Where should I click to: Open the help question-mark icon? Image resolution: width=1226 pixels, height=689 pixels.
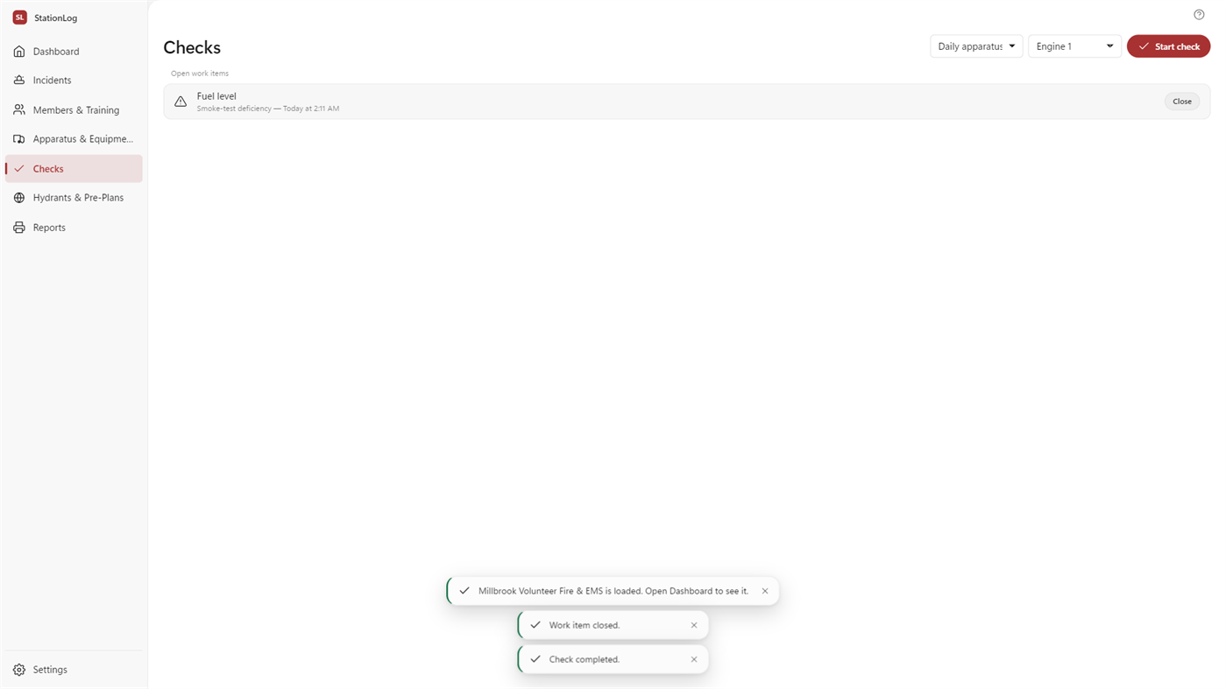pyautogui.click(x=1199, y=15)
